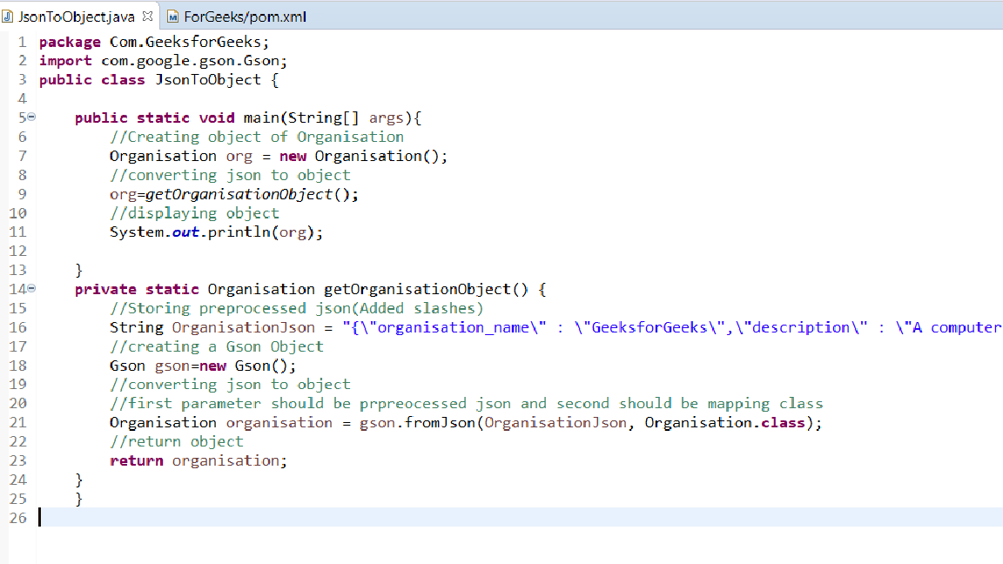Collapse the main method at line 5

click(31, 117)
